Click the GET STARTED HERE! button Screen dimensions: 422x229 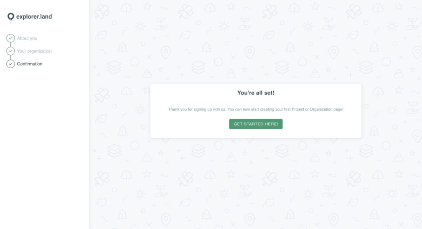coord(256,124)
